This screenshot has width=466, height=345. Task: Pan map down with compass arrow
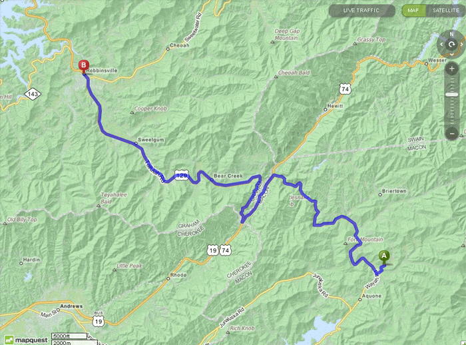tap(451, 55)
